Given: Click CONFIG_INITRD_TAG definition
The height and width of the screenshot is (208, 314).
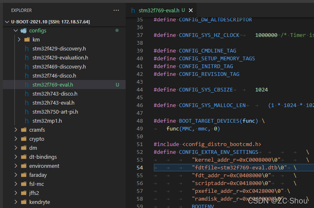Looking at the screenshot, I should 206,66.
